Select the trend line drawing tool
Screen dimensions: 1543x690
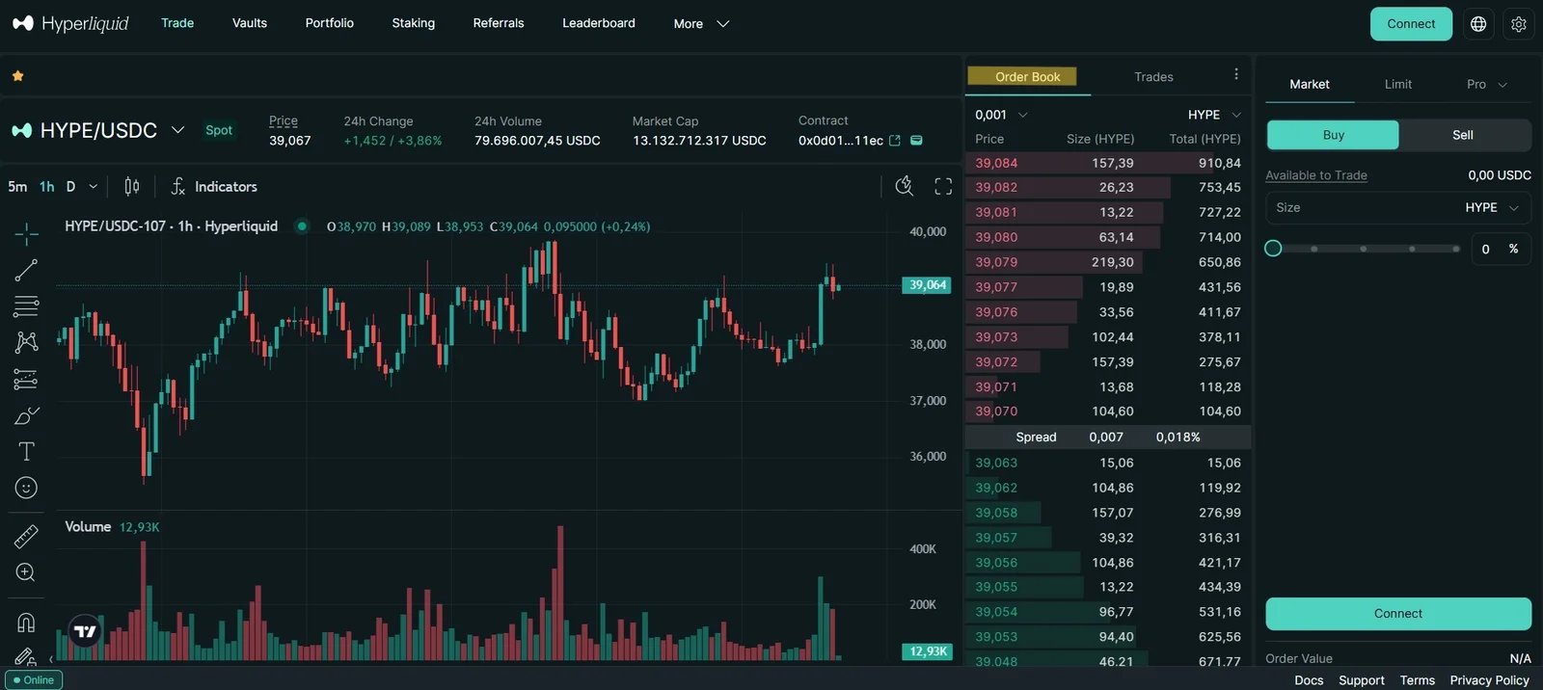tap(26, 270)
